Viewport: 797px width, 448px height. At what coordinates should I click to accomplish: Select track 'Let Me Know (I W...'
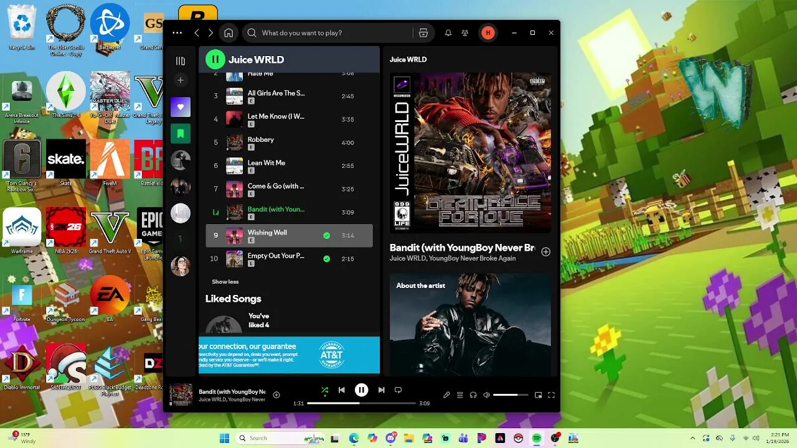(289, 119)
